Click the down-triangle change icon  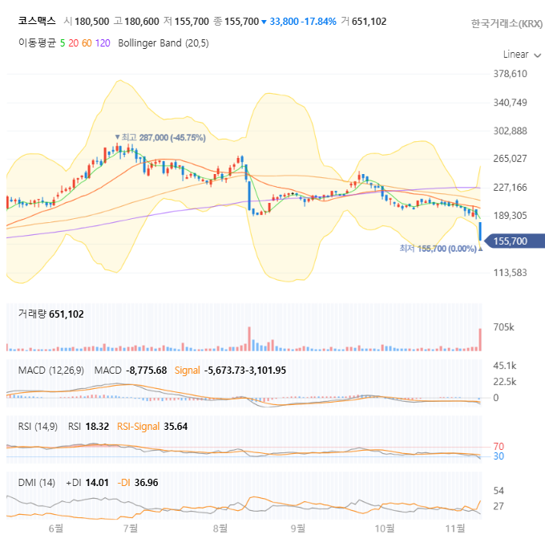tap(264, 22)
